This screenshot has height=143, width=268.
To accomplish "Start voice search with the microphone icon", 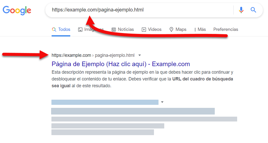I will coord(241,10).
